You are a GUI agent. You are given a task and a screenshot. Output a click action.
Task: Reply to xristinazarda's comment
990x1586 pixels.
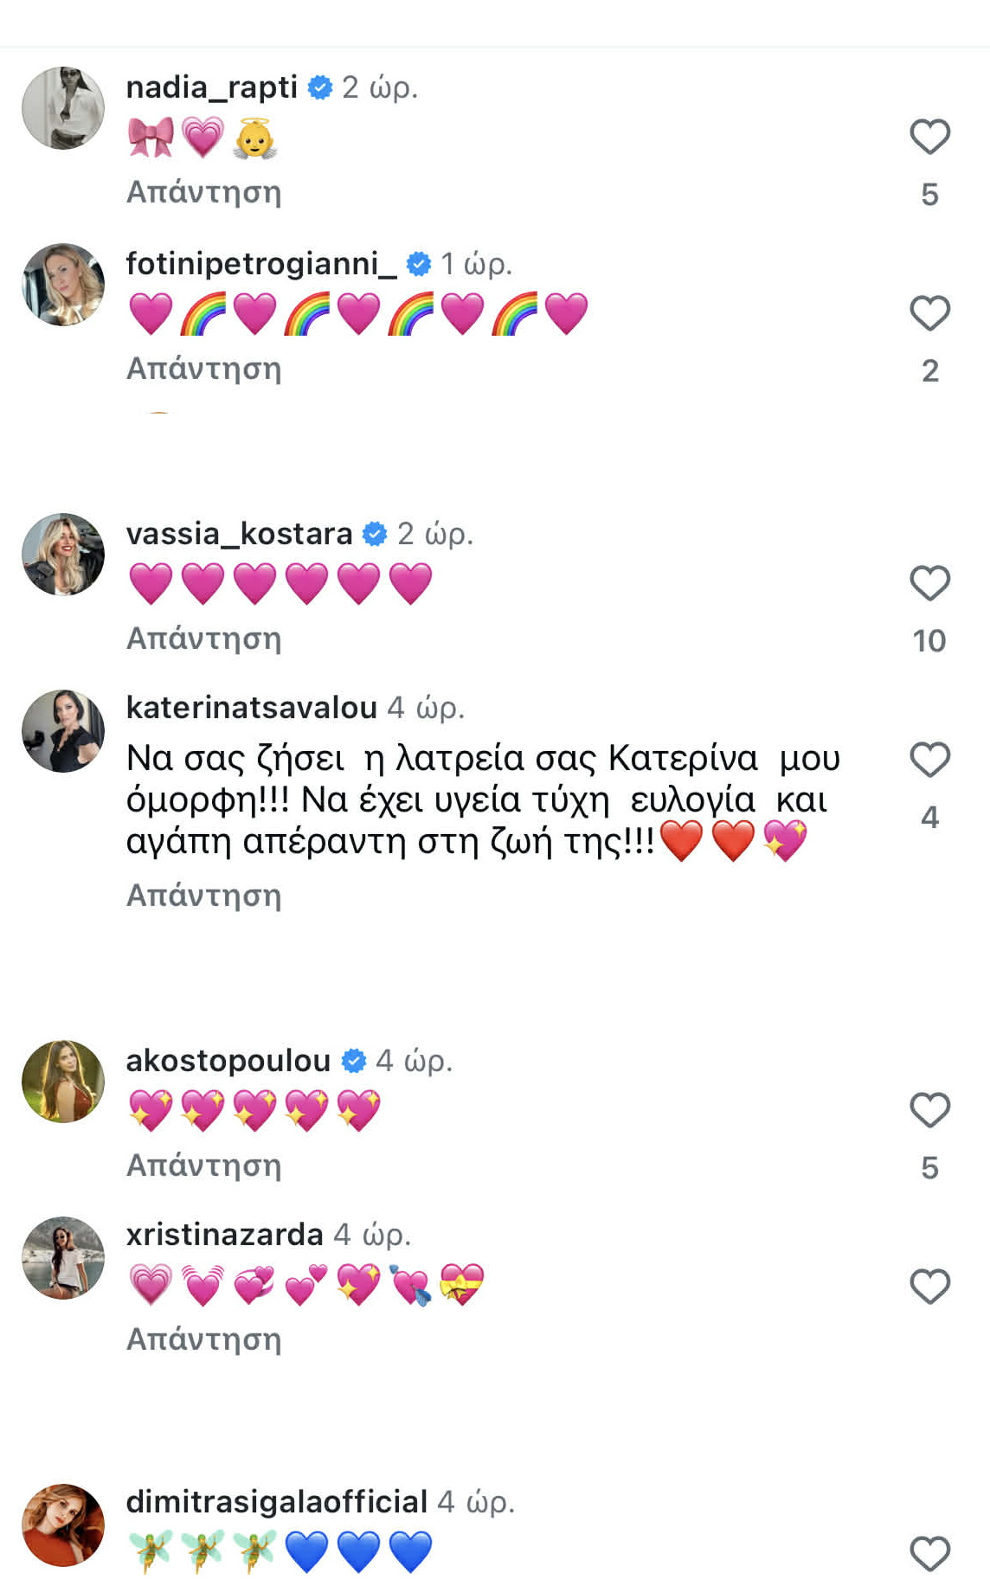pyautogui.click(x=204, y=1339)
